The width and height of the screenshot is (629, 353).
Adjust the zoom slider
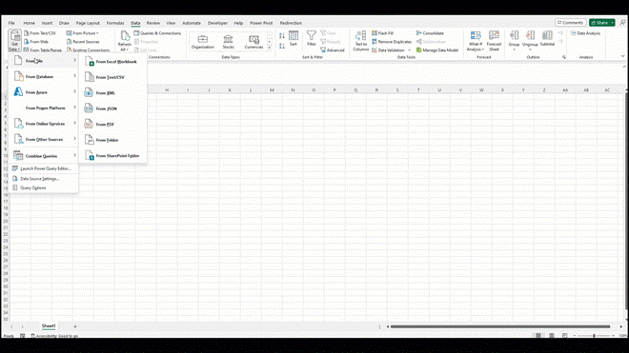coord(594,335)
